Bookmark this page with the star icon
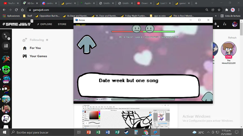Screen dimensions: 243x136 point(219,10)
